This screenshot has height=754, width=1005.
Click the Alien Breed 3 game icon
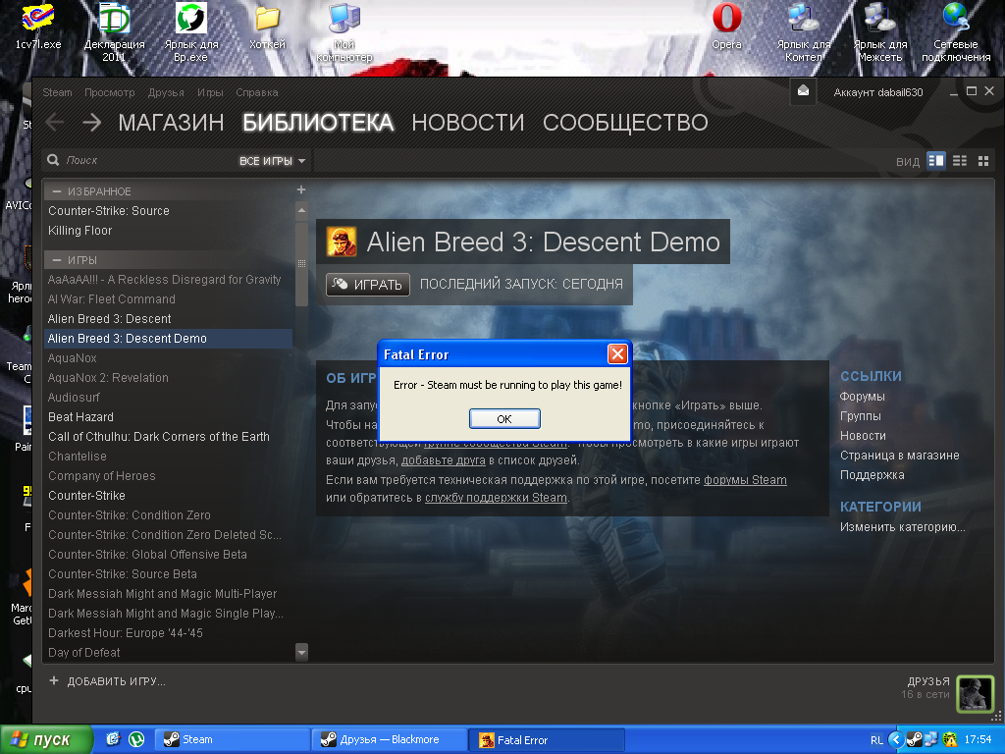(342, 242)
